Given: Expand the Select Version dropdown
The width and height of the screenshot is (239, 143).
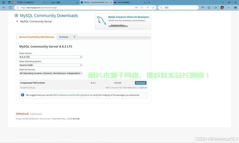Looking at the screenshot, I should click(x=51, y=57).
